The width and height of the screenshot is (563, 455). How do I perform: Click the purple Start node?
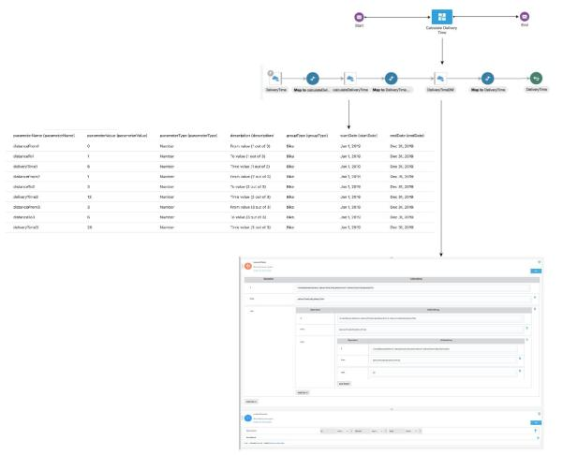[x=359, y=16]
